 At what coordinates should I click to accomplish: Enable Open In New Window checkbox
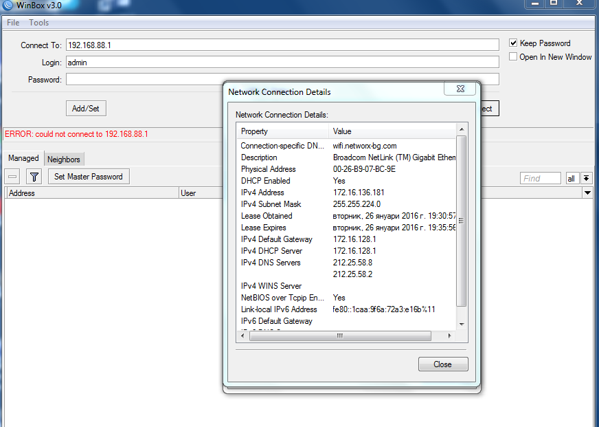coord(513,56)
